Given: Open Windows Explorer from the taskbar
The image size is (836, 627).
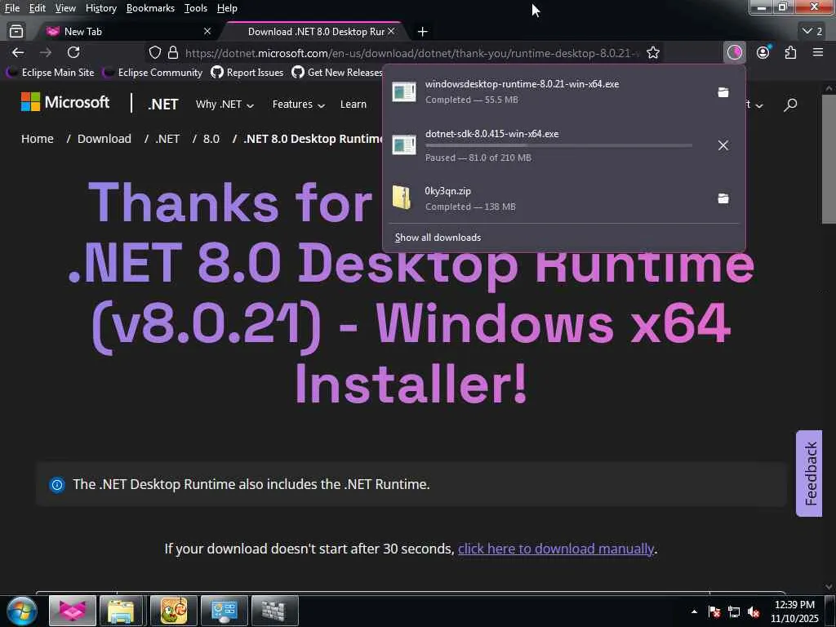Looking at the screenshot, I should pyautogui.click(x=121, y=611).
